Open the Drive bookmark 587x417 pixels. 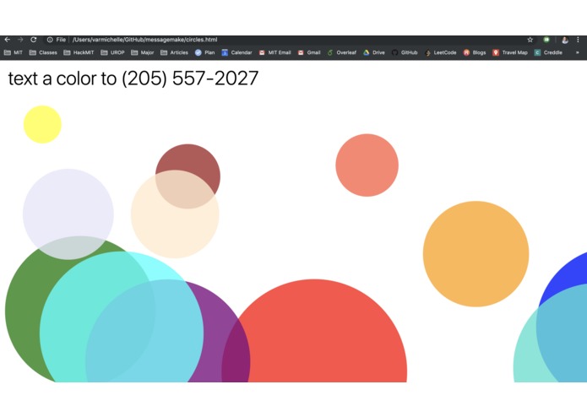[373, 52]
